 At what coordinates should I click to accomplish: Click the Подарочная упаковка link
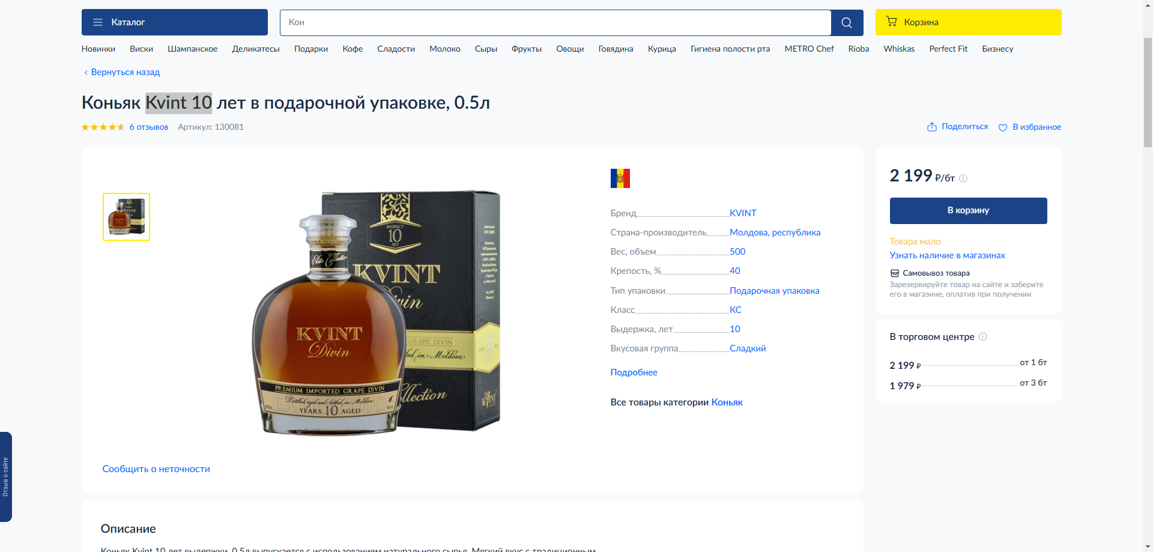[x=775, y=291]
